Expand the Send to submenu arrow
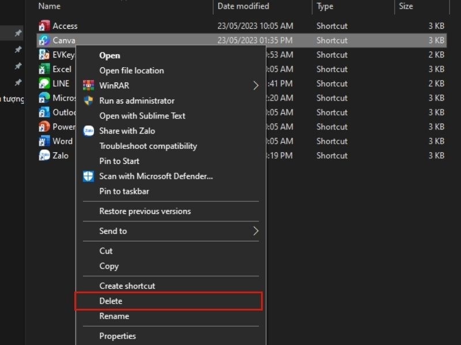Image resolution: width=461 pixels, height=345 pixels. [x=257, y=231]
